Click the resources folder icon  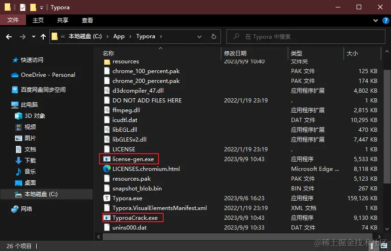point(107,61)
